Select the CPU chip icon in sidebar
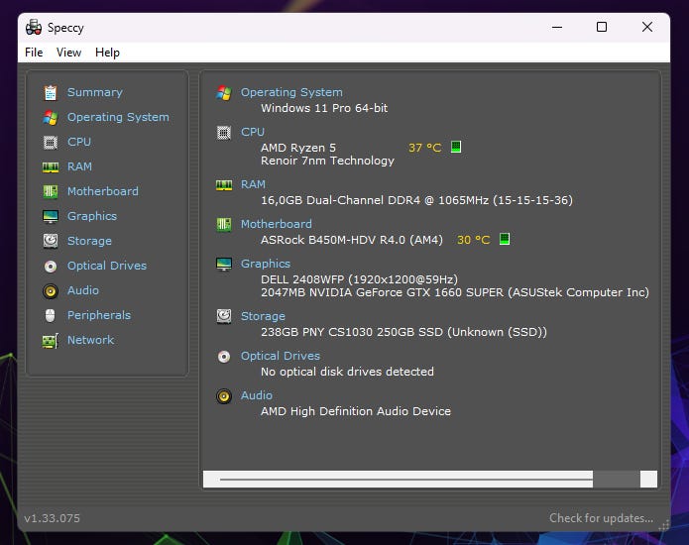 [50, 142]
